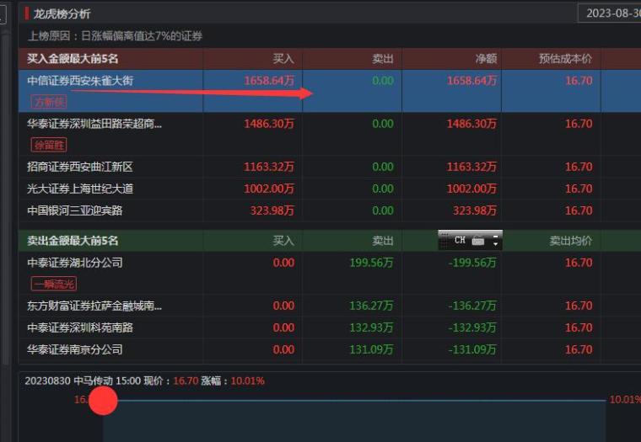Viewport: 641px width, 442px height.
Task: Click 16.70 cost price in 光大证券上海世纪大道 row
Action: click(579, 189)
